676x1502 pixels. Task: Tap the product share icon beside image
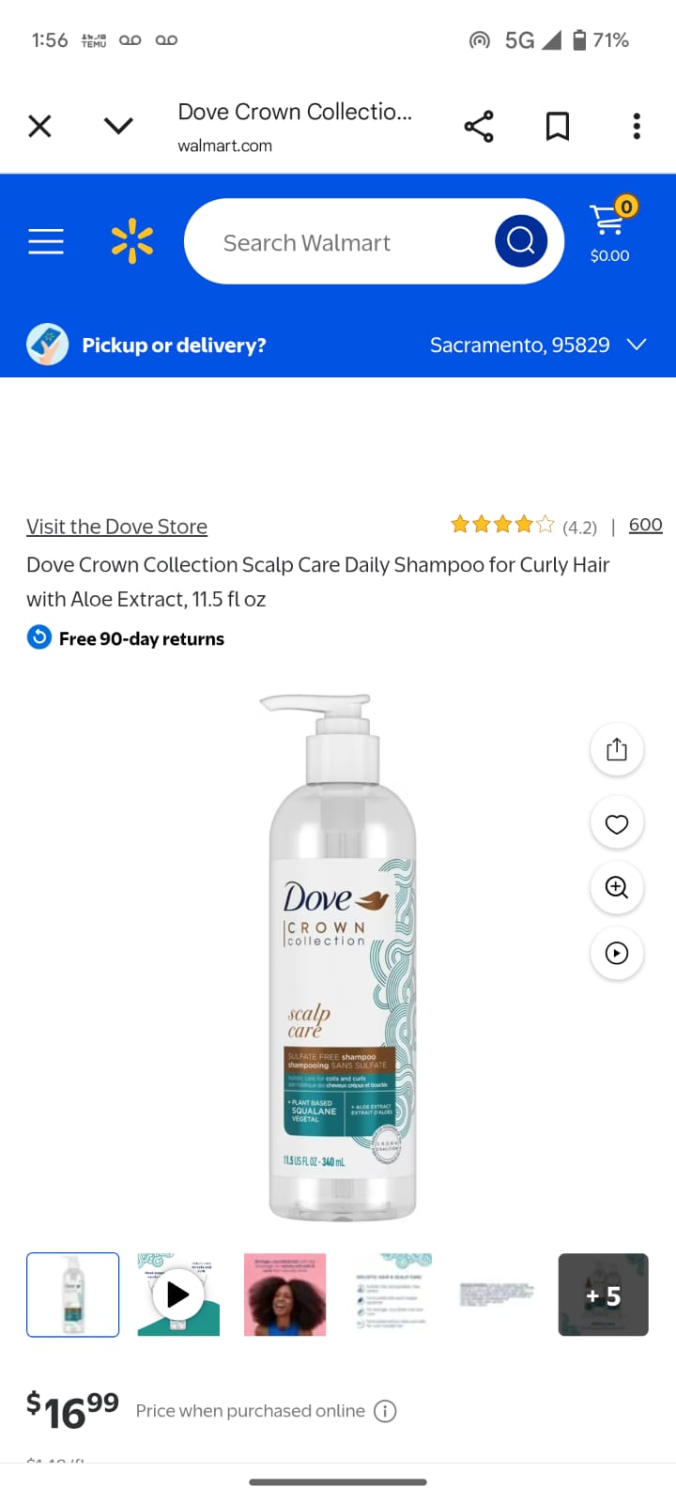point(617,749)
